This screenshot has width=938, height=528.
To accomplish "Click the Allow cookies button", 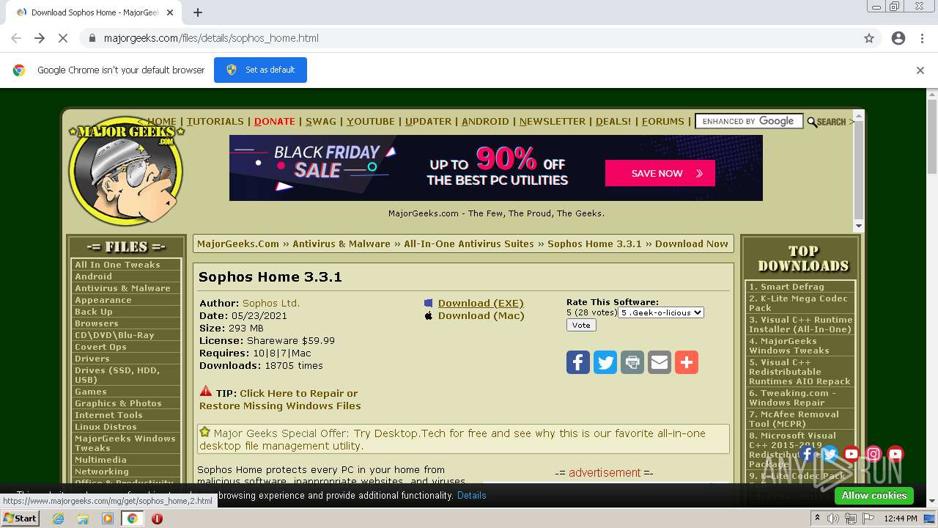I will [x=874, y=496].
